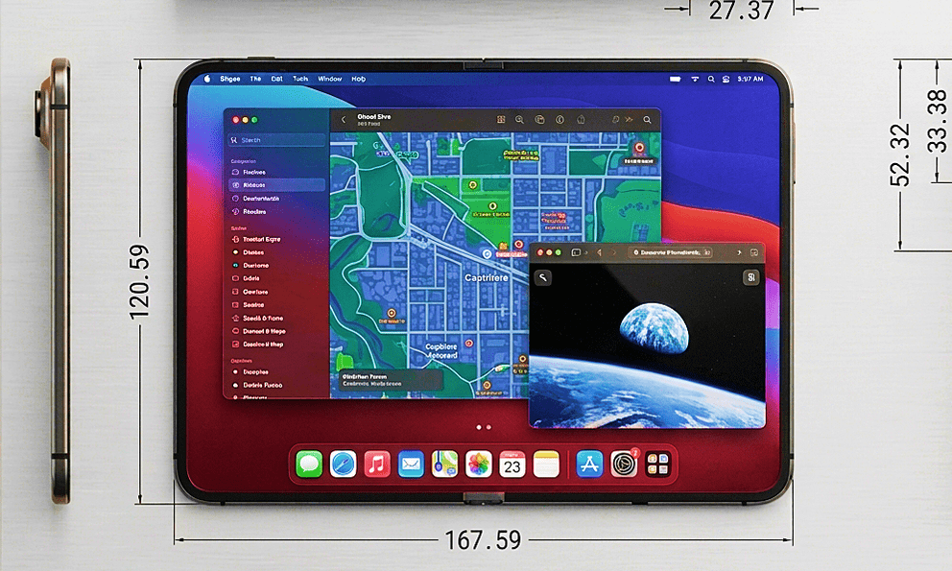Open the app folder at dock's right end
Viewport: 952px width, 571px height.
click(x=657, y=464)
